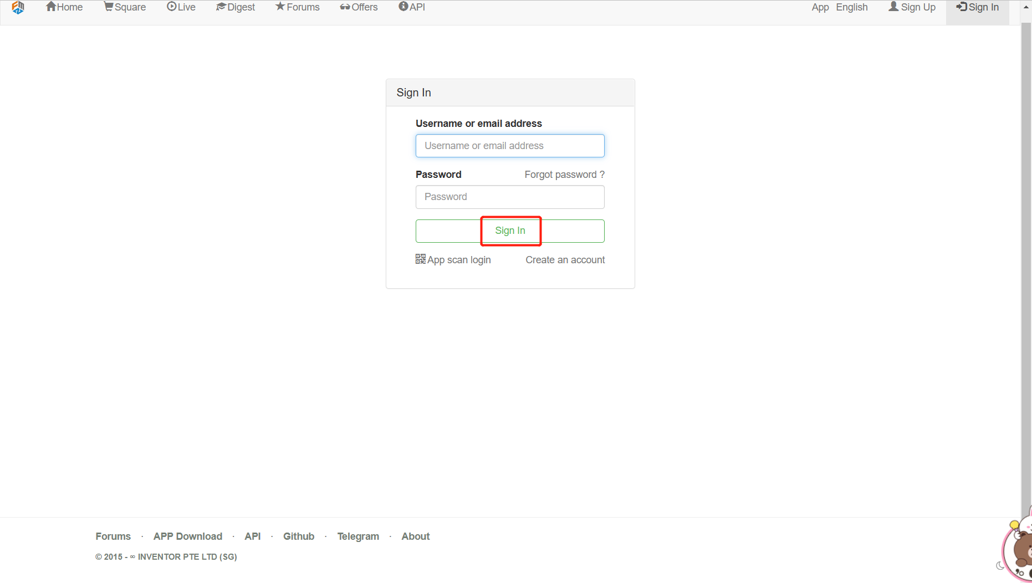Open the Sign Up page
The image size is (1032, 583).
pos(912,7)
